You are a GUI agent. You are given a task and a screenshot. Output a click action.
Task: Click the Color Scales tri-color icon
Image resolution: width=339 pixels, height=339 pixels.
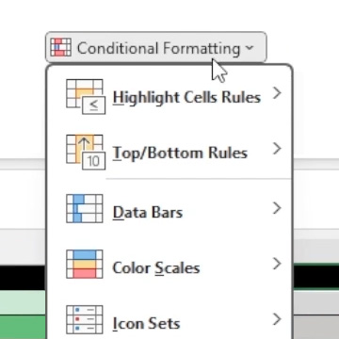tap(85, 264)
